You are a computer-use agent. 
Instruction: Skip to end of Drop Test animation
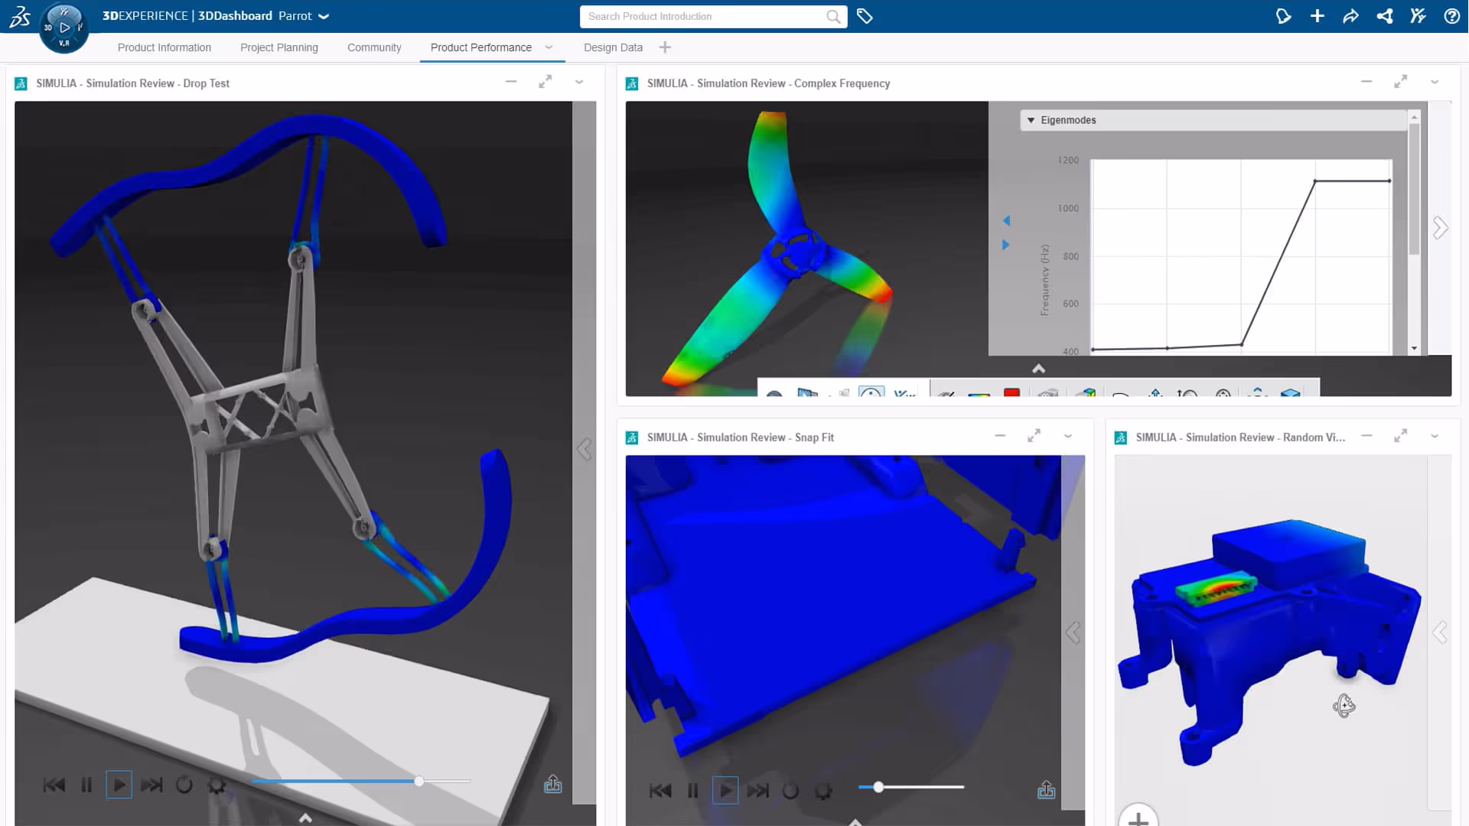click(151, 785)
